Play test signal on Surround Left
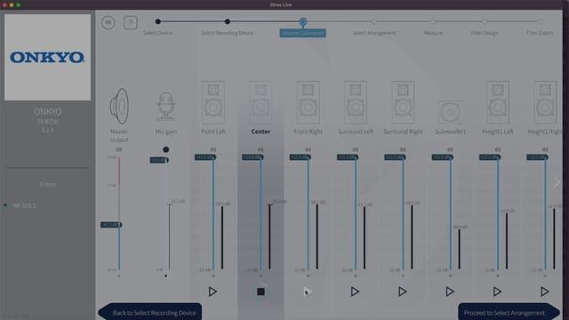569x320 pixels. 356,292
